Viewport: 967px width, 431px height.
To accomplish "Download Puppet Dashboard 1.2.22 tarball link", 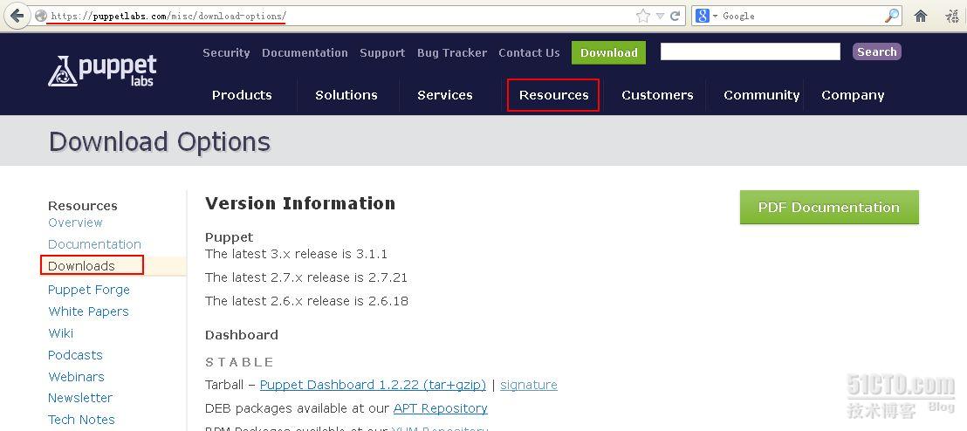I will 374,385.
